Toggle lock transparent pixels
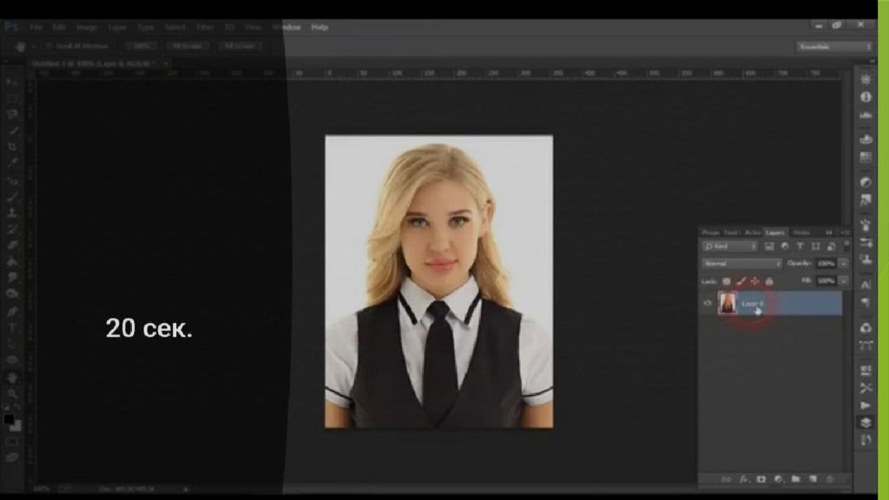The width and height of the screenshot is (889, 500). [x=727, y=281]
